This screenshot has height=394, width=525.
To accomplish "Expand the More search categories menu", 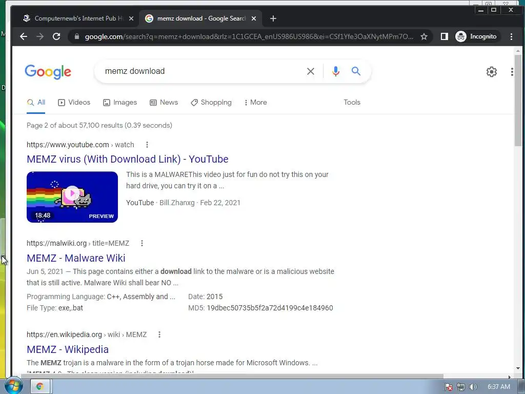I will [255, 103].
